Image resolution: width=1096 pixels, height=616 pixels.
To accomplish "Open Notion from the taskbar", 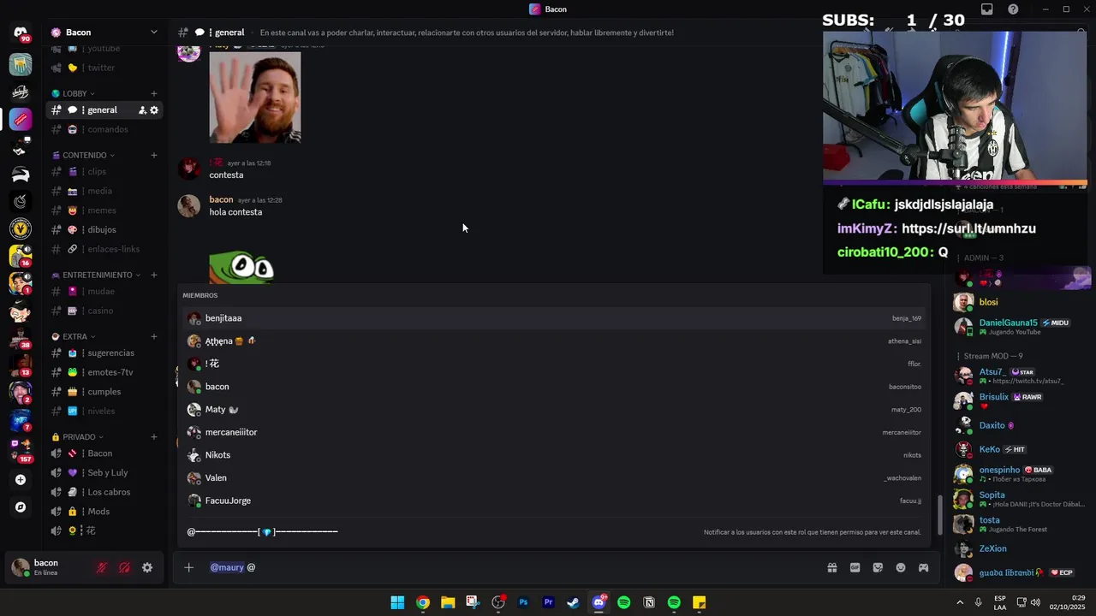I will (649, 602).
